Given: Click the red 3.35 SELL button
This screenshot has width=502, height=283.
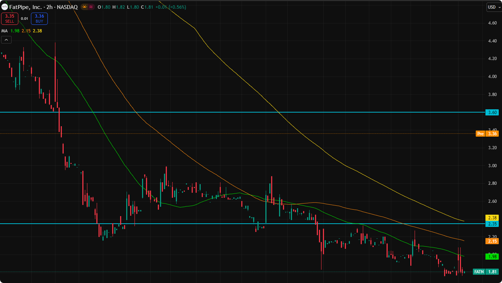Looking at the screenshot, I should coord(9,18).
